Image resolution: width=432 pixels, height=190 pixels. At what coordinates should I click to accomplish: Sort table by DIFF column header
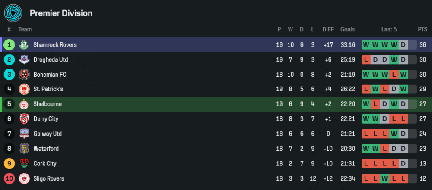point(328,29)
